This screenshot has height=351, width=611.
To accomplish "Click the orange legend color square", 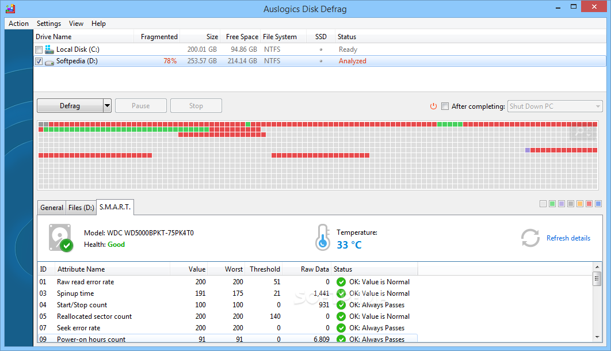I will point(580,204).
